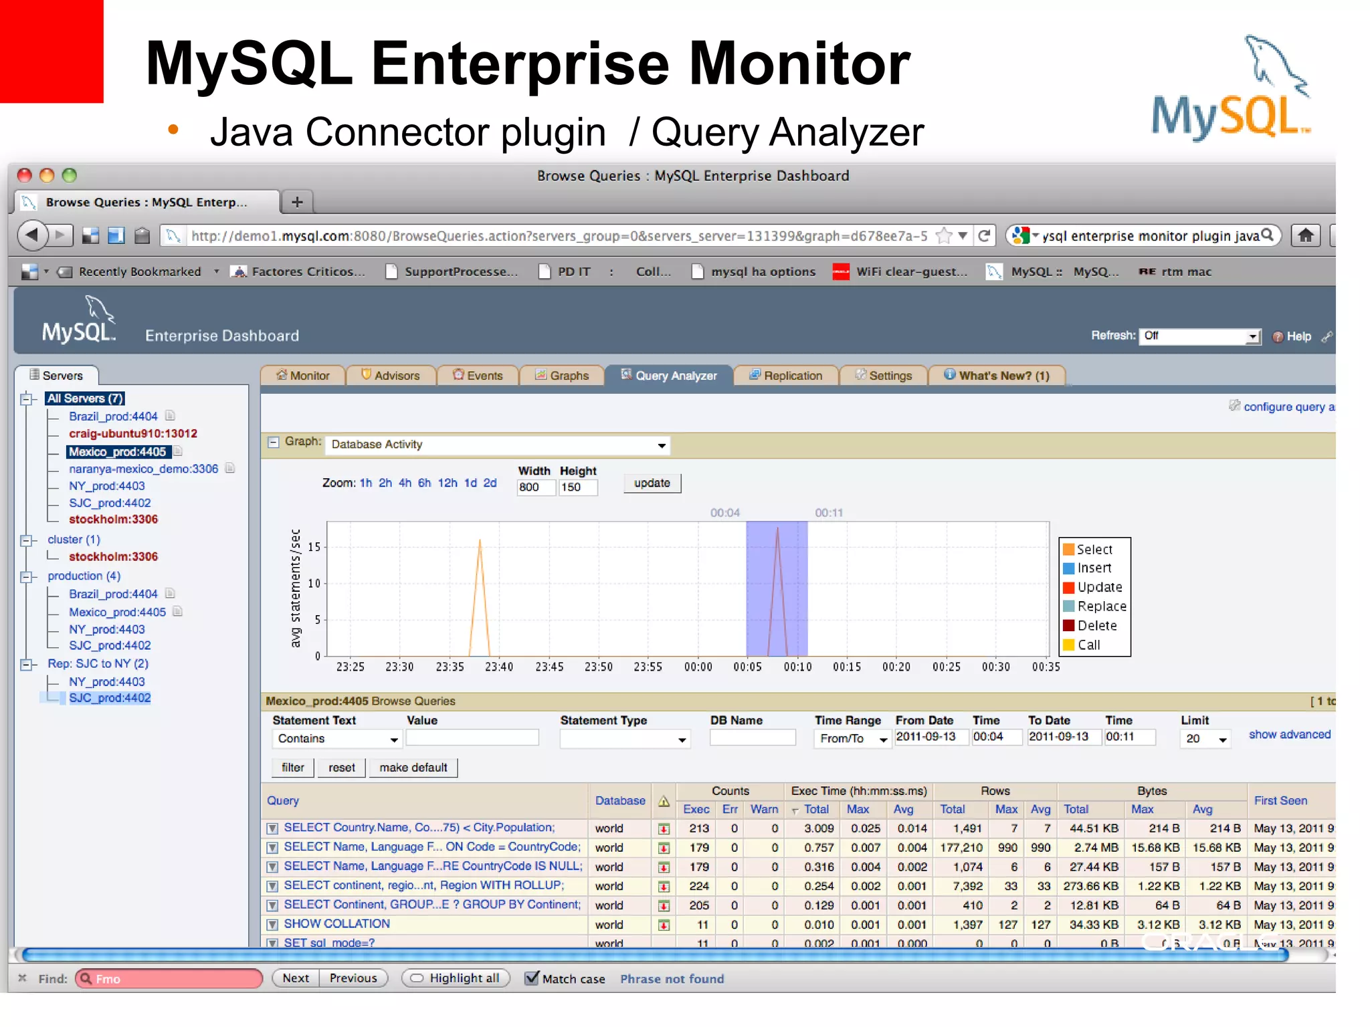Click the reset button

(342, 768)
